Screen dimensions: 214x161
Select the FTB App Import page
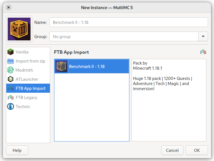coord(28,88)
